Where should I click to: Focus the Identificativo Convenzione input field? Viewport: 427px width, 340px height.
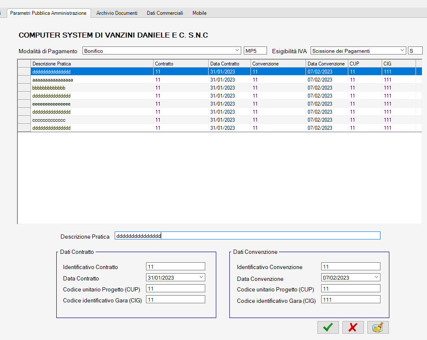point(350,267)
